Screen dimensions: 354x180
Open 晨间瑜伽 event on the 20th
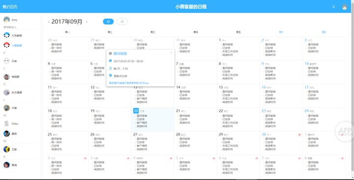142,116
